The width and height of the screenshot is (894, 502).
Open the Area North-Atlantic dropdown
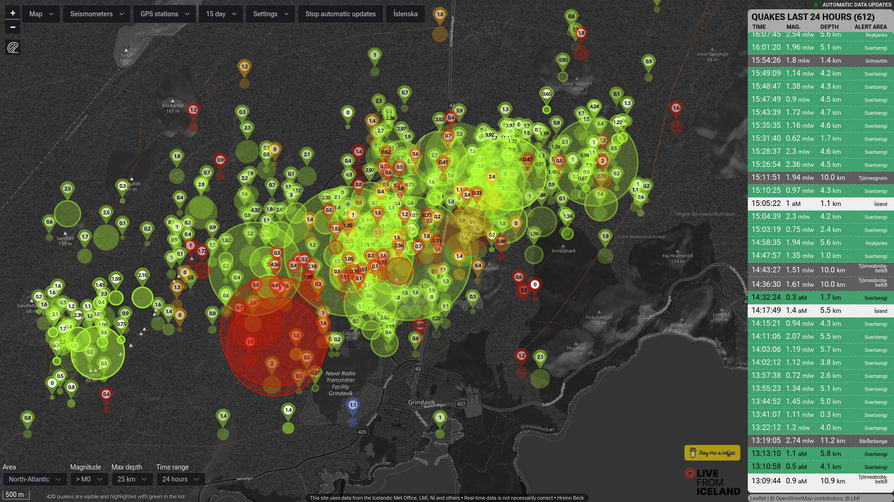(35, 479)
